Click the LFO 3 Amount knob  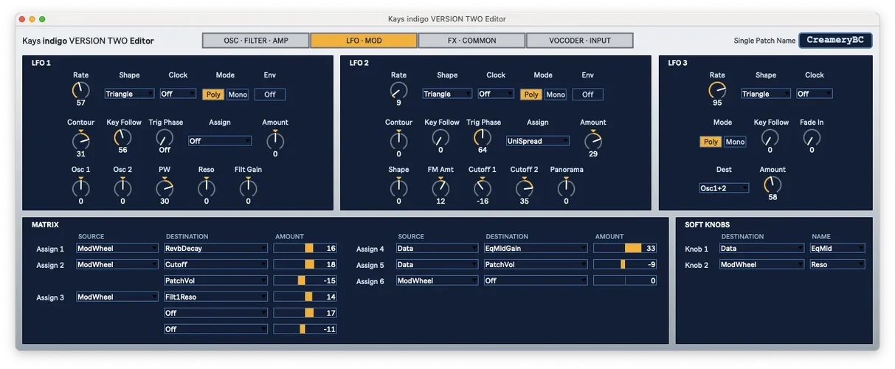point(773,184)
